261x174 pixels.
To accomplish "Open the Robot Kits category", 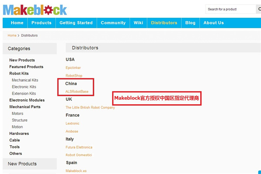I will click(19, 73).
